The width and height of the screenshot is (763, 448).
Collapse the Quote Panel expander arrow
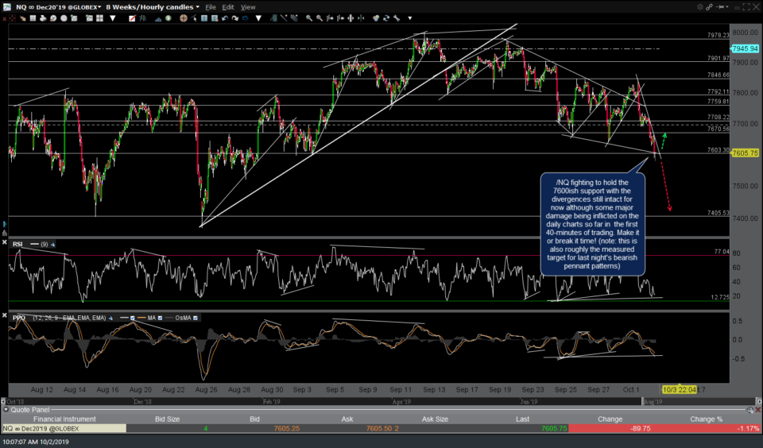point(6,410)
